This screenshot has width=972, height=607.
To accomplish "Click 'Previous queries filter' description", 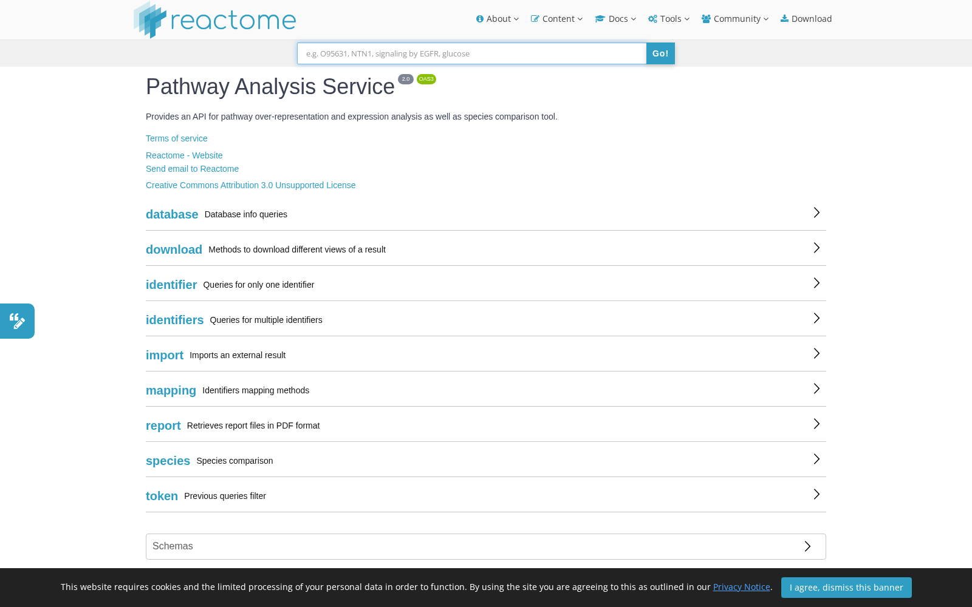I will (x=225, y=496).
